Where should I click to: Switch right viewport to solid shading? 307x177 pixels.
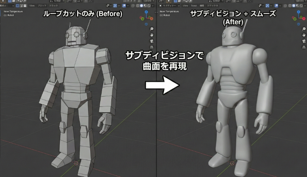tap(294, 6)
